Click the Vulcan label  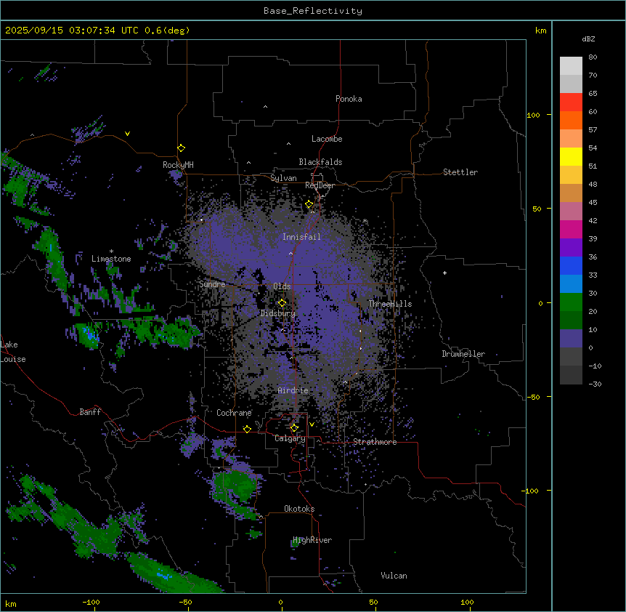coord(394,576)
